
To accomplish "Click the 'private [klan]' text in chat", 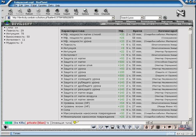I will click(x=36, y=123).
